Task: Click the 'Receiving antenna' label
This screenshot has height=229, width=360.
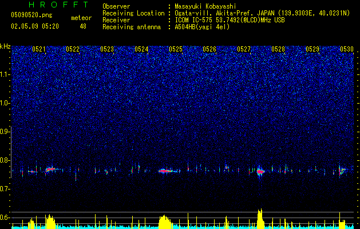Action: (x=132, y=27)
